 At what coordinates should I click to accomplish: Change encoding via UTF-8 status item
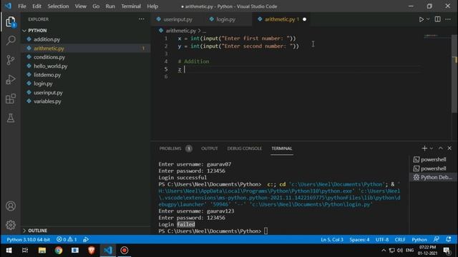click(x=382, y=240)
